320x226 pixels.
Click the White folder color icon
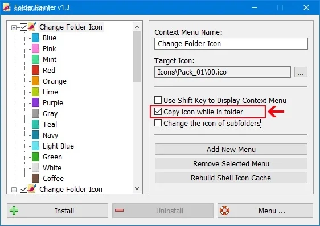tap(35, 167)
